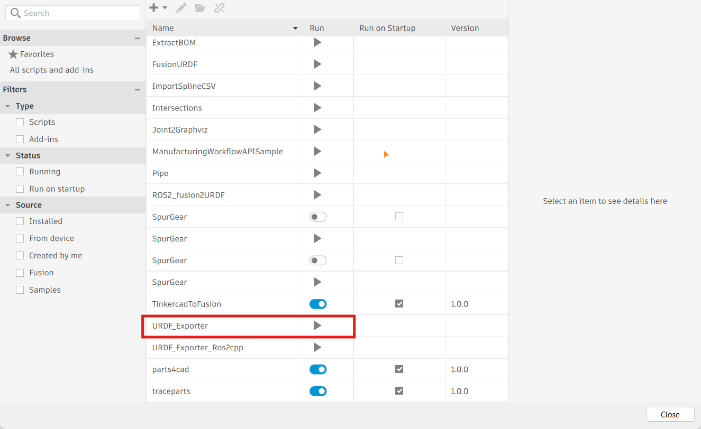Screen dimensions: 701x429
Task: Uncheck Run on Startup for traceparts
Action: click(x=399, y=391)
